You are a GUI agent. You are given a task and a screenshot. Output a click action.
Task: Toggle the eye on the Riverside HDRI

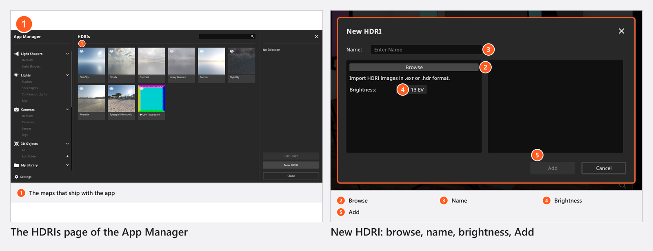tap(82, 89)
